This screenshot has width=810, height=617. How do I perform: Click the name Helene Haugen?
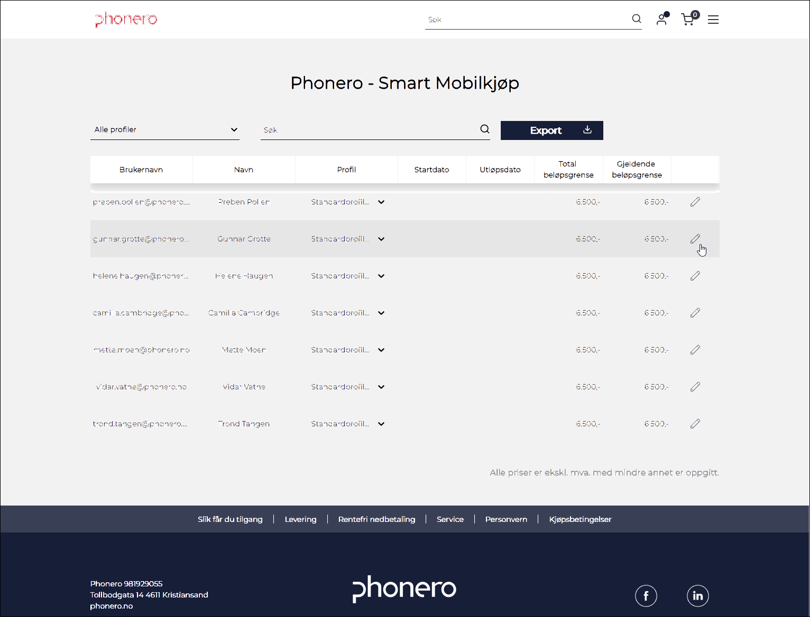point(244,276)
